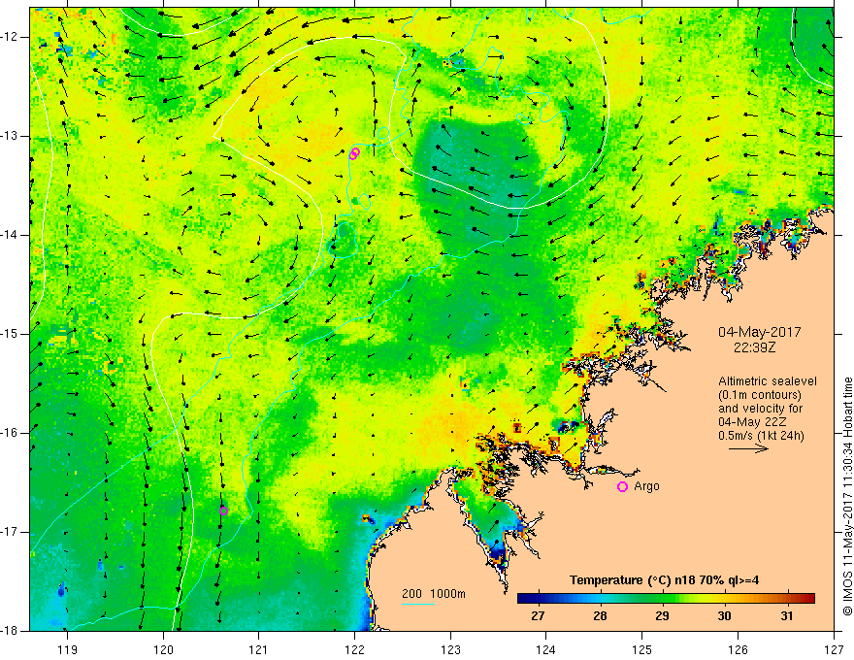The width and height of the screenshot is (854, 660).
Task: Click the longitude axis label 124
Action: point(546,649)
